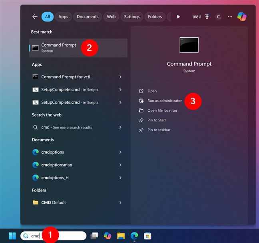Click in the taskbar search box
259x243 pixels.
53,236
